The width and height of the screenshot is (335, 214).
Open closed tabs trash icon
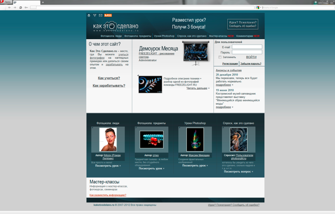(316, 2)
